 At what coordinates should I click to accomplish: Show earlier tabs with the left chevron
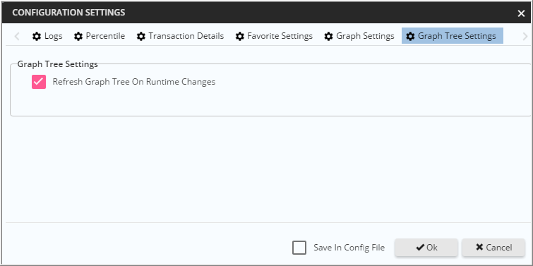(x=17, y=36)
